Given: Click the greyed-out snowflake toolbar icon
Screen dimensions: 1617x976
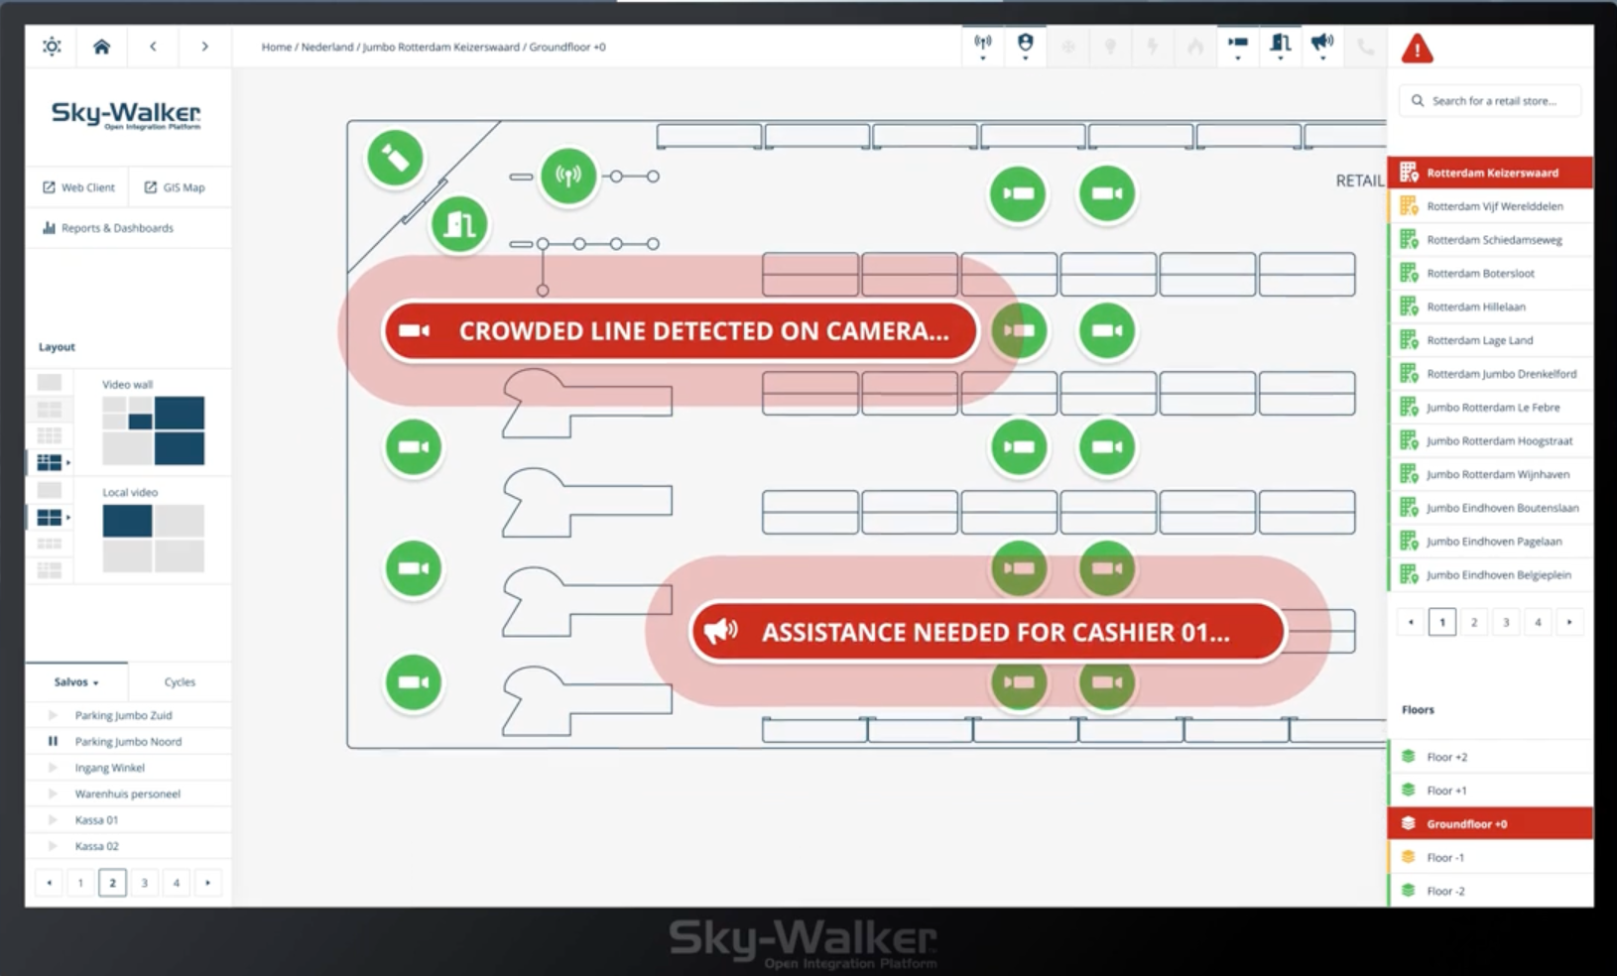Looking at the screenshot, I should (1068, 46).
